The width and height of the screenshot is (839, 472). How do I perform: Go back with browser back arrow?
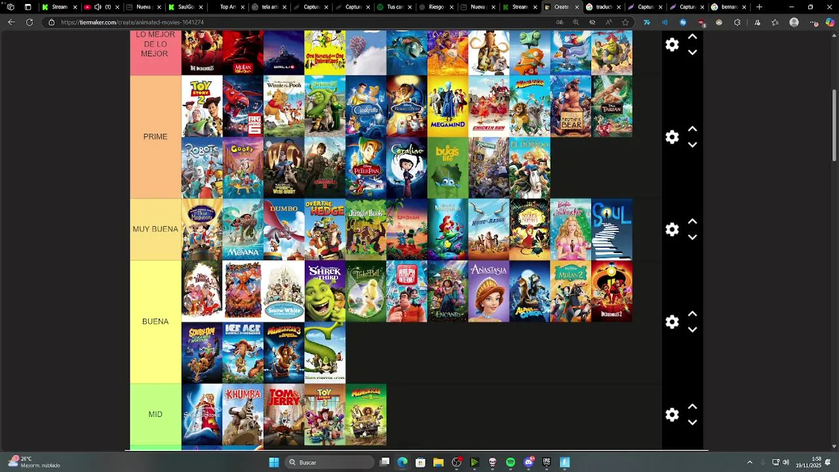(x=11, y=22)
